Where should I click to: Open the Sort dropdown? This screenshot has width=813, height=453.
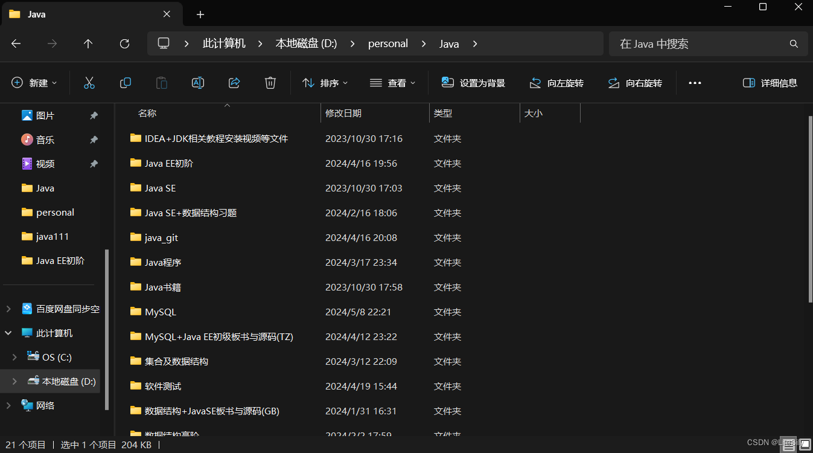point(325,83)
